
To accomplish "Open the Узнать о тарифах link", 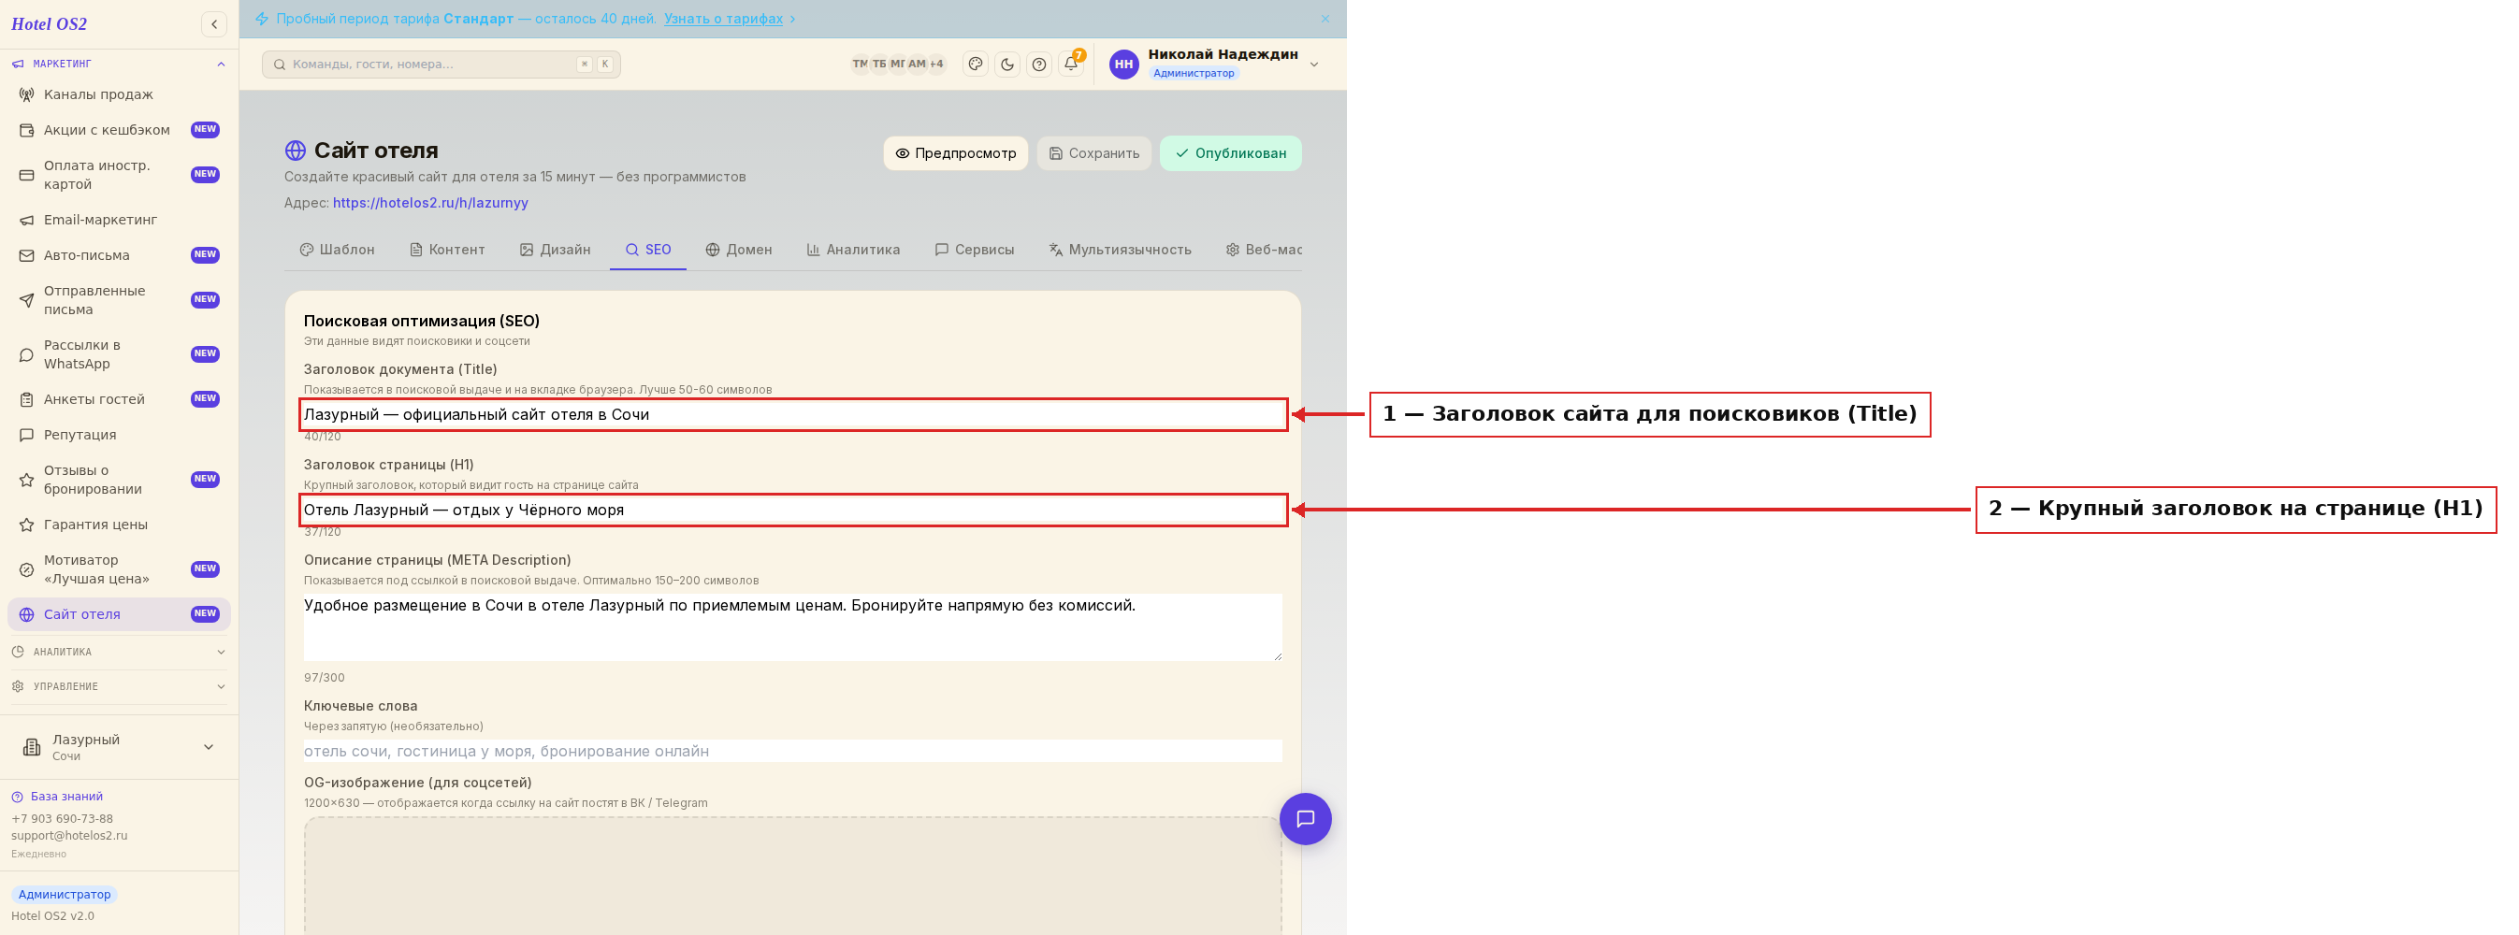I will pyautogui.click(x=724, y=19).
